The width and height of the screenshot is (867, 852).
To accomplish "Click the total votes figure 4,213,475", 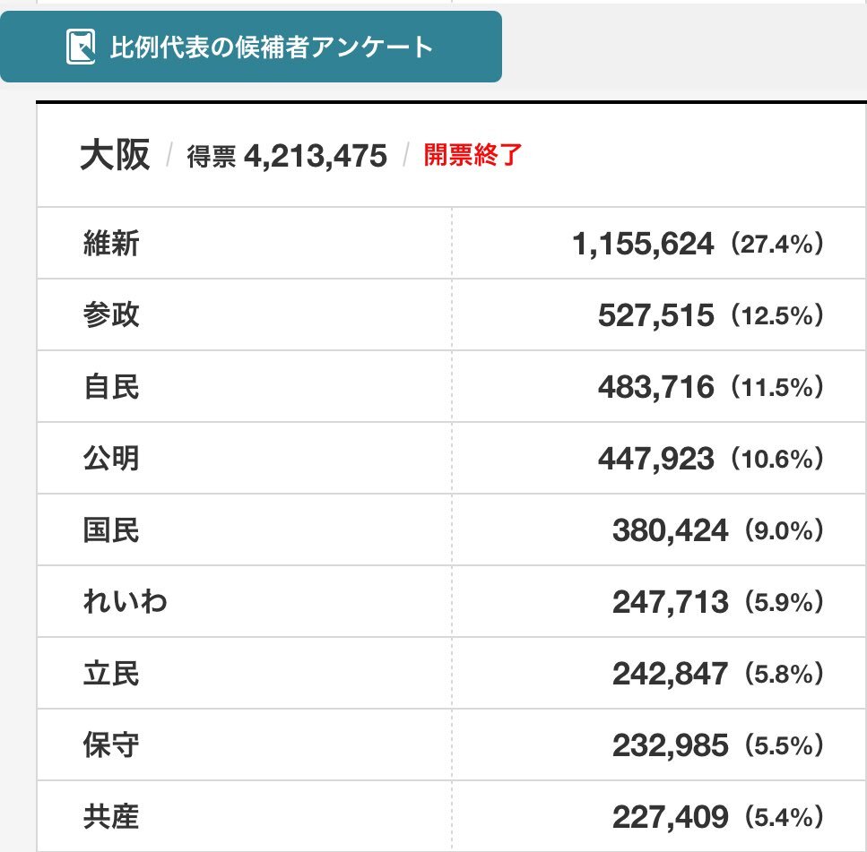I will point(316,156).
